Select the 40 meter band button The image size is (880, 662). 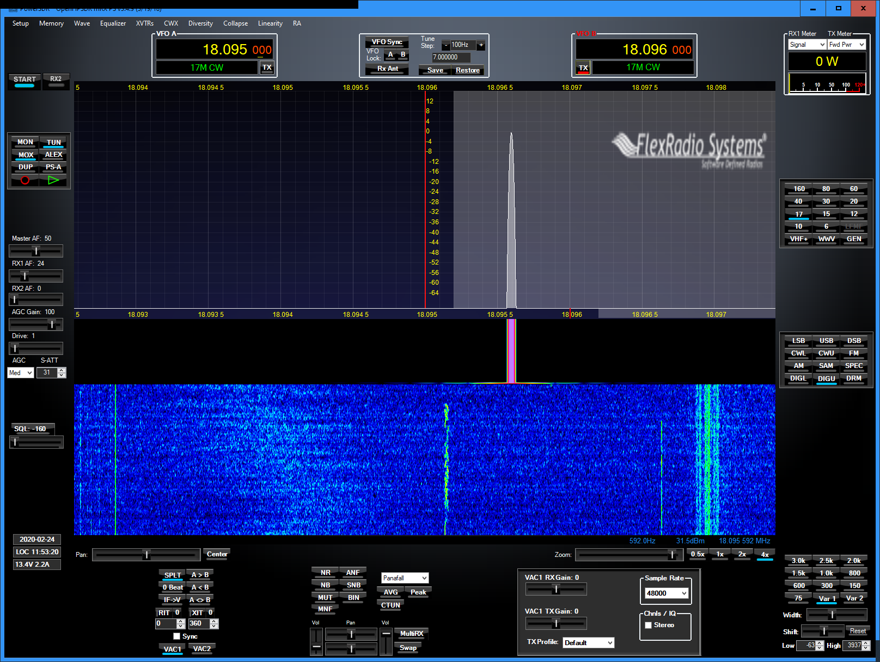click(x=798, y=201)
